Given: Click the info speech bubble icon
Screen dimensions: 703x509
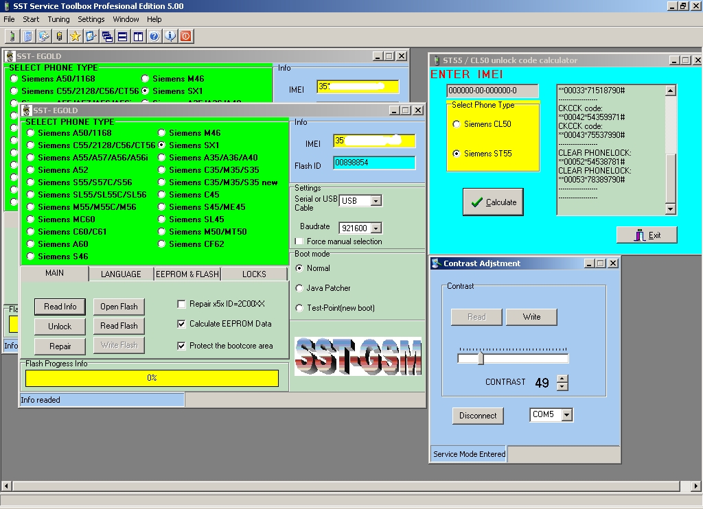Looking at the screenshot, I should 170,36.
